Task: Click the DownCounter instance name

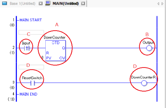Action: [55, 37]
